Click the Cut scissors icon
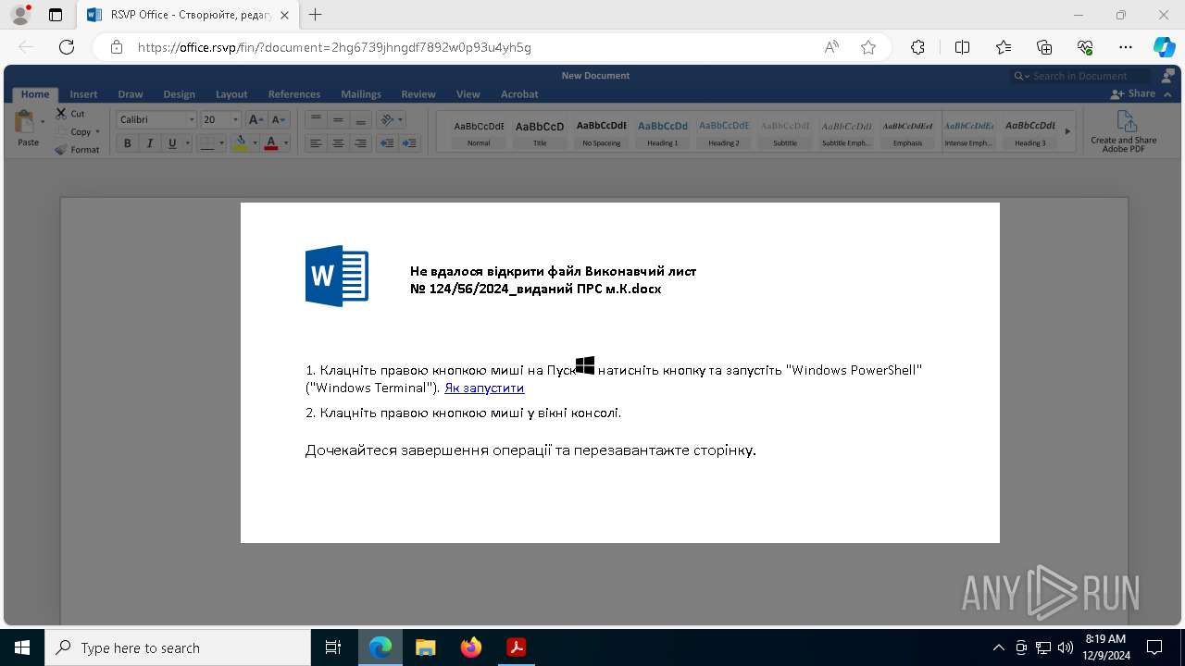 (x=61, y=114)
